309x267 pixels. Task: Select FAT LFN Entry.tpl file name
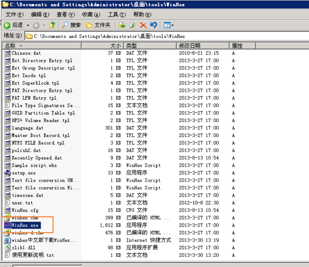34,98
